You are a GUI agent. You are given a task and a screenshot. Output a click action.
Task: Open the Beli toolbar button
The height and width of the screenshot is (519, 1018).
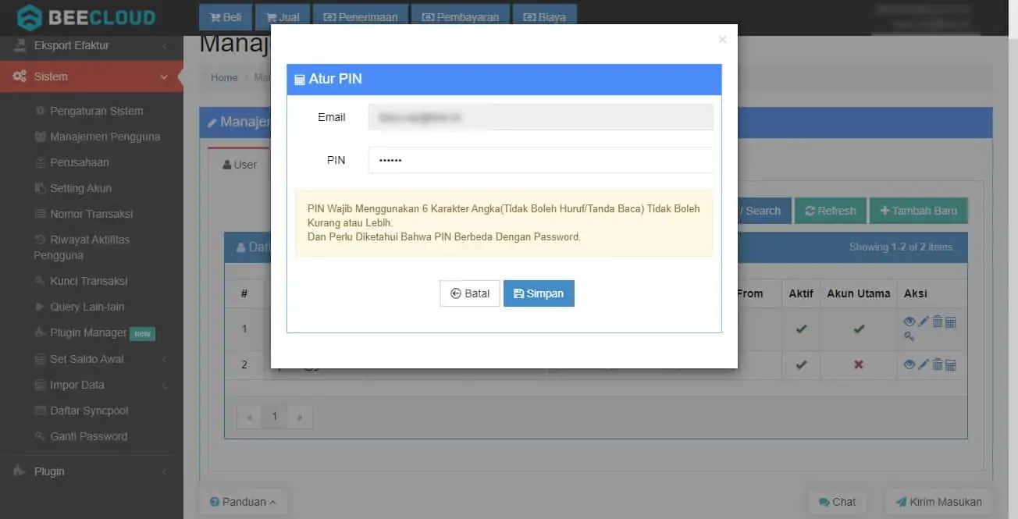225,17
